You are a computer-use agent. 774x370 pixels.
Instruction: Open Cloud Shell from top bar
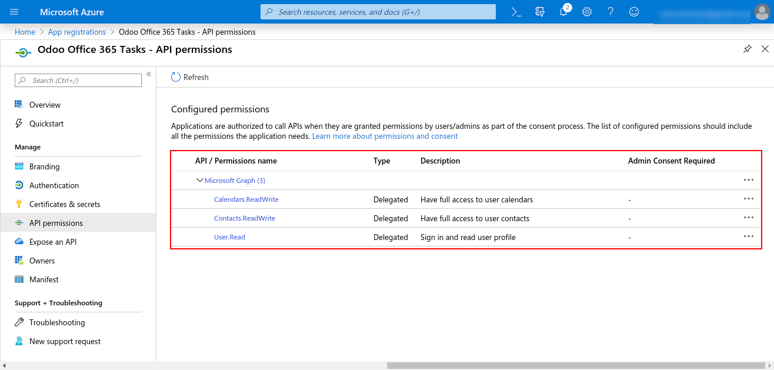516,12
